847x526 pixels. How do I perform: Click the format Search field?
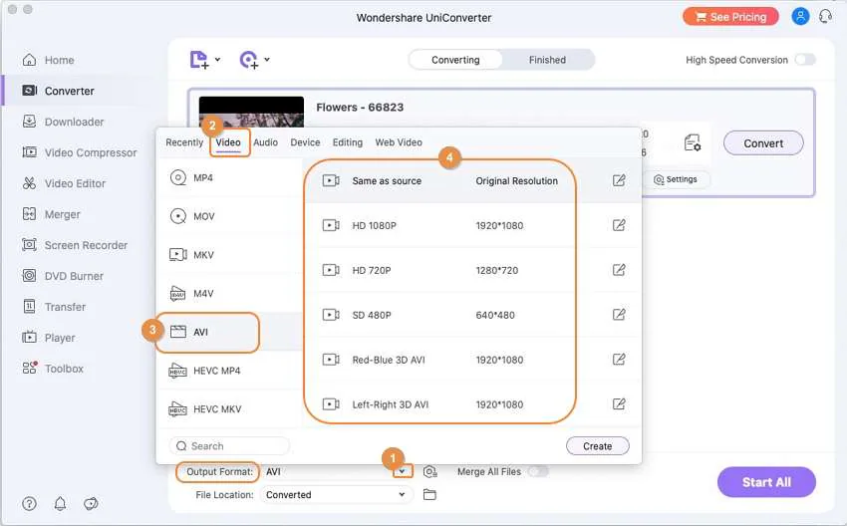click(x=229, y=446)
